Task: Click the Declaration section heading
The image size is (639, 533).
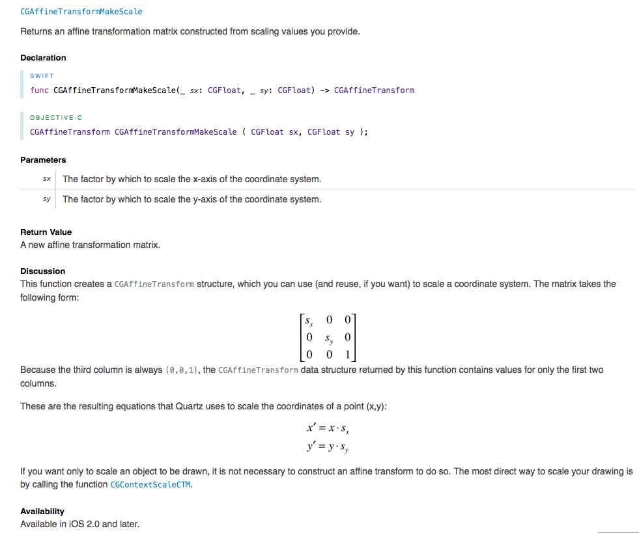Action: coord(43,58)
